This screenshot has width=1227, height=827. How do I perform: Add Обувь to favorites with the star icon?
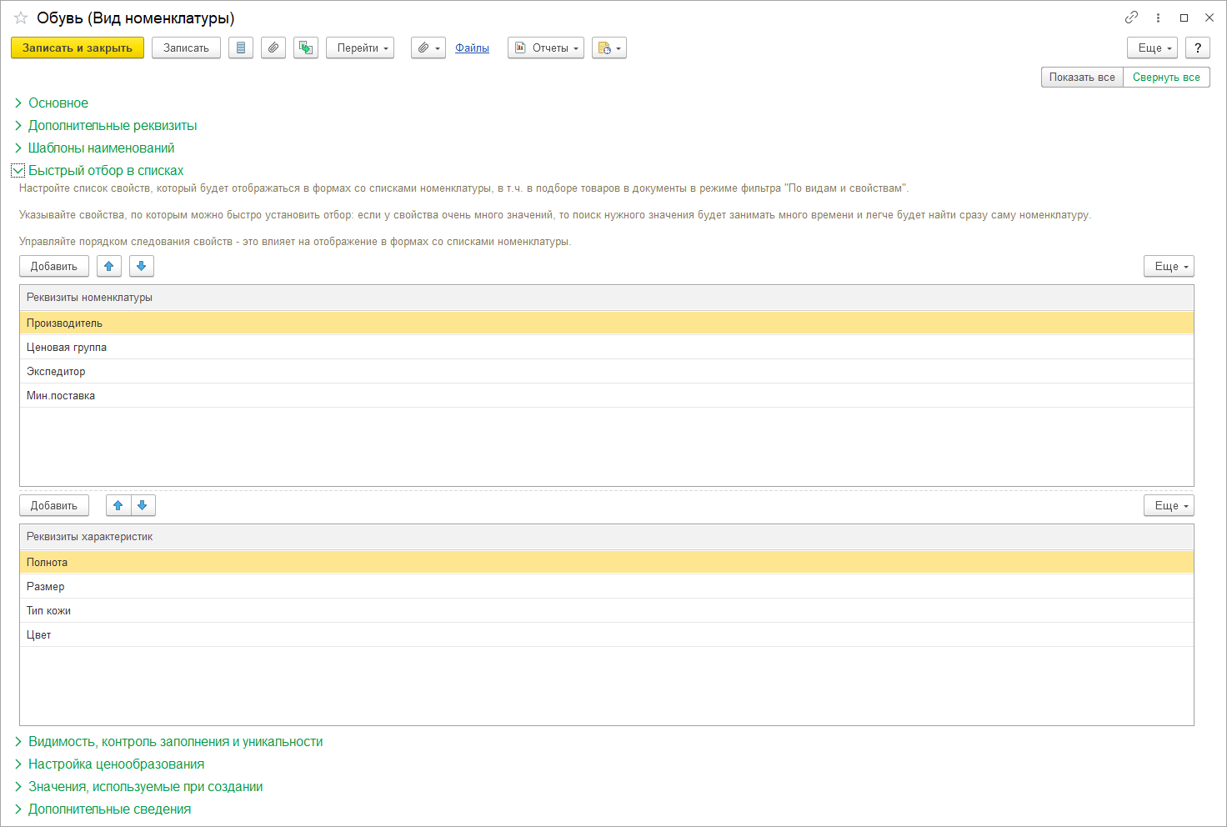coord(21,18)
